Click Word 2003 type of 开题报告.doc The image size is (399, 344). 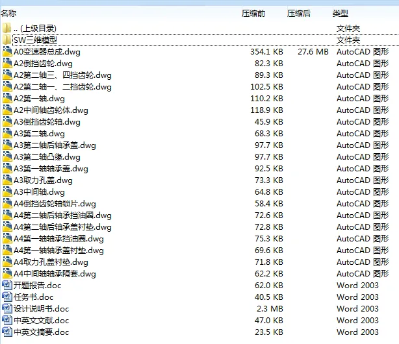tap(357, 286)
